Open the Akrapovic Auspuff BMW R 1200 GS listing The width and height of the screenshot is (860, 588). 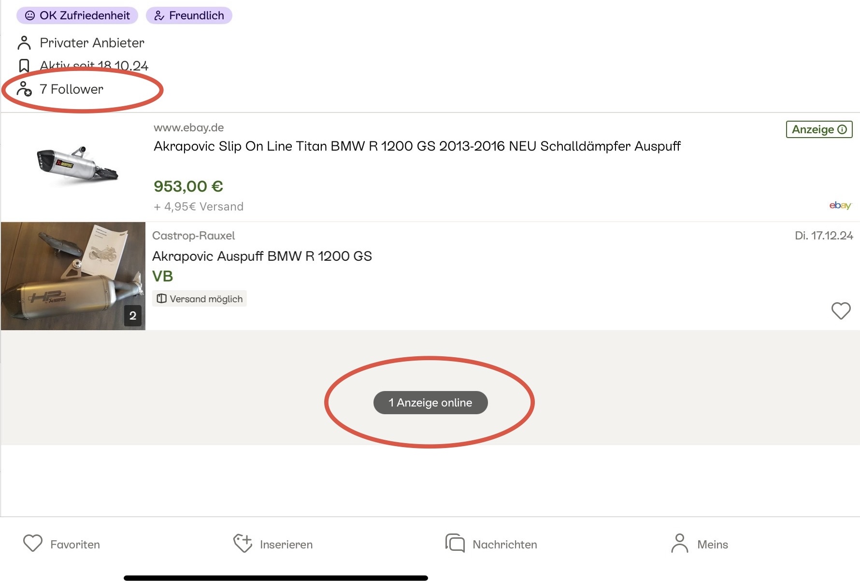pos(262,256)
